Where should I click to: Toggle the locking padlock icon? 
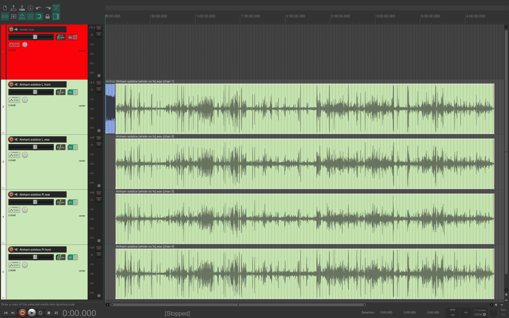(x=47, y=17)
